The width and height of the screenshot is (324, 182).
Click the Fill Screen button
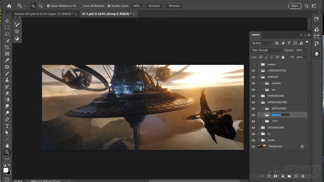174,6
